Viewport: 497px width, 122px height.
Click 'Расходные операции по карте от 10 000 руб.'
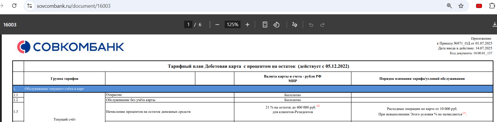[422, 109]
